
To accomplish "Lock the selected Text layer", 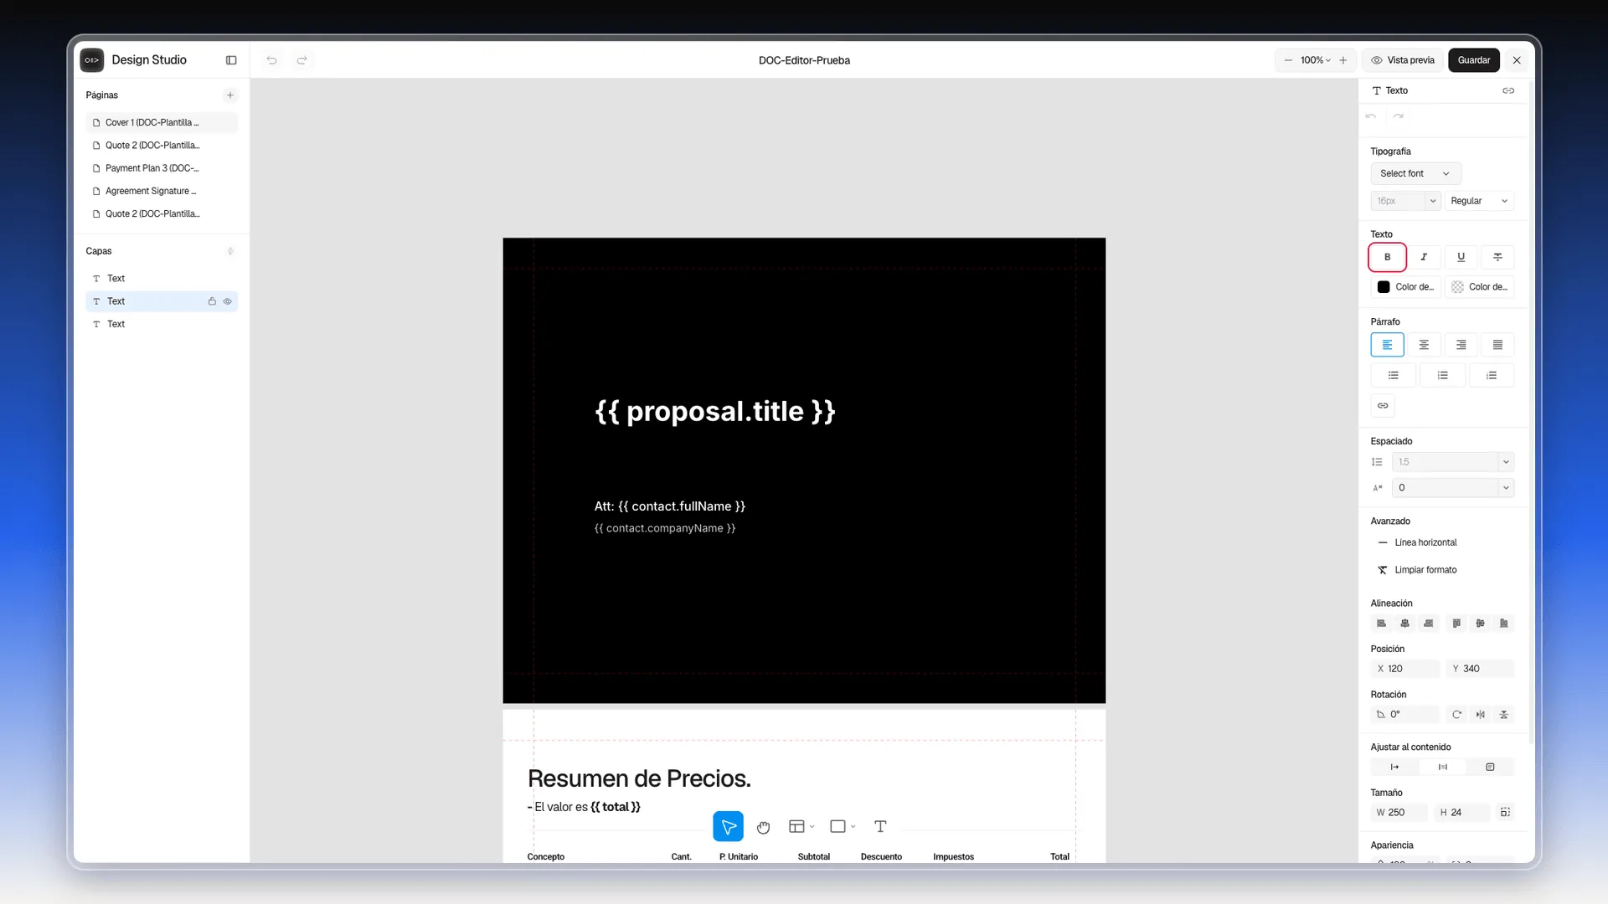I will point(212,301).
